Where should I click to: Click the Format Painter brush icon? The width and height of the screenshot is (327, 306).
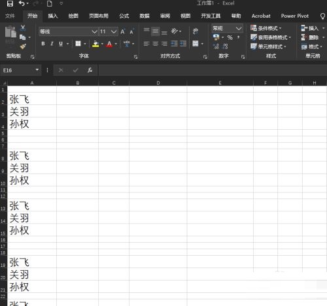tap(23, 46)
